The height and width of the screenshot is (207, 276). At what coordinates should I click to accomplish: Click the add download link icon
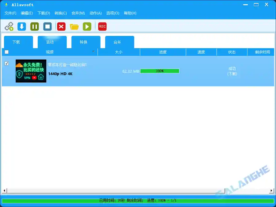click(x=9, y=26)
